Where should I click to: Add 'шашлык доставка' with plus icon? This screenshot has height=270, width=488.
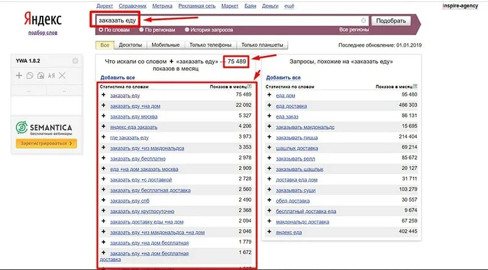(x=270, y=147)
